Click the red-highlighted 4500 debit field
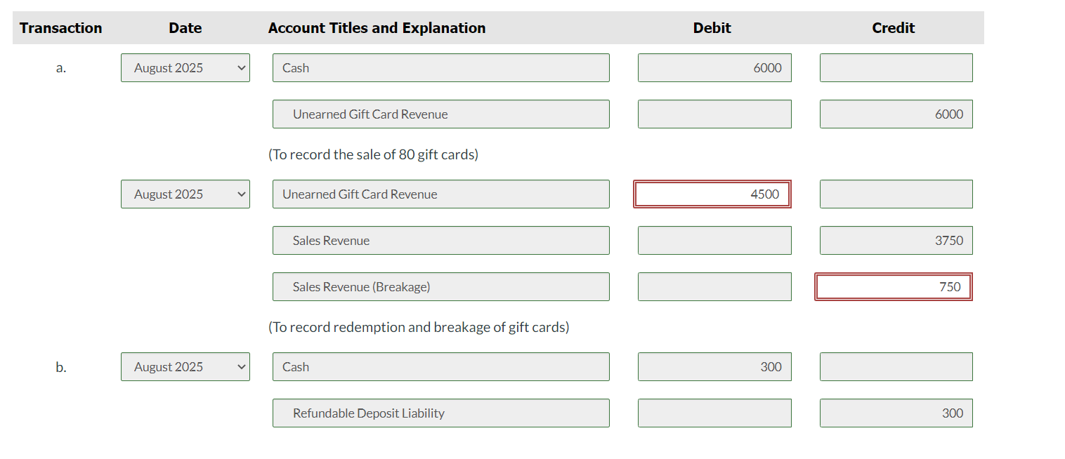The height and width of the screenshot is (459, 1065). click(712, 194)
